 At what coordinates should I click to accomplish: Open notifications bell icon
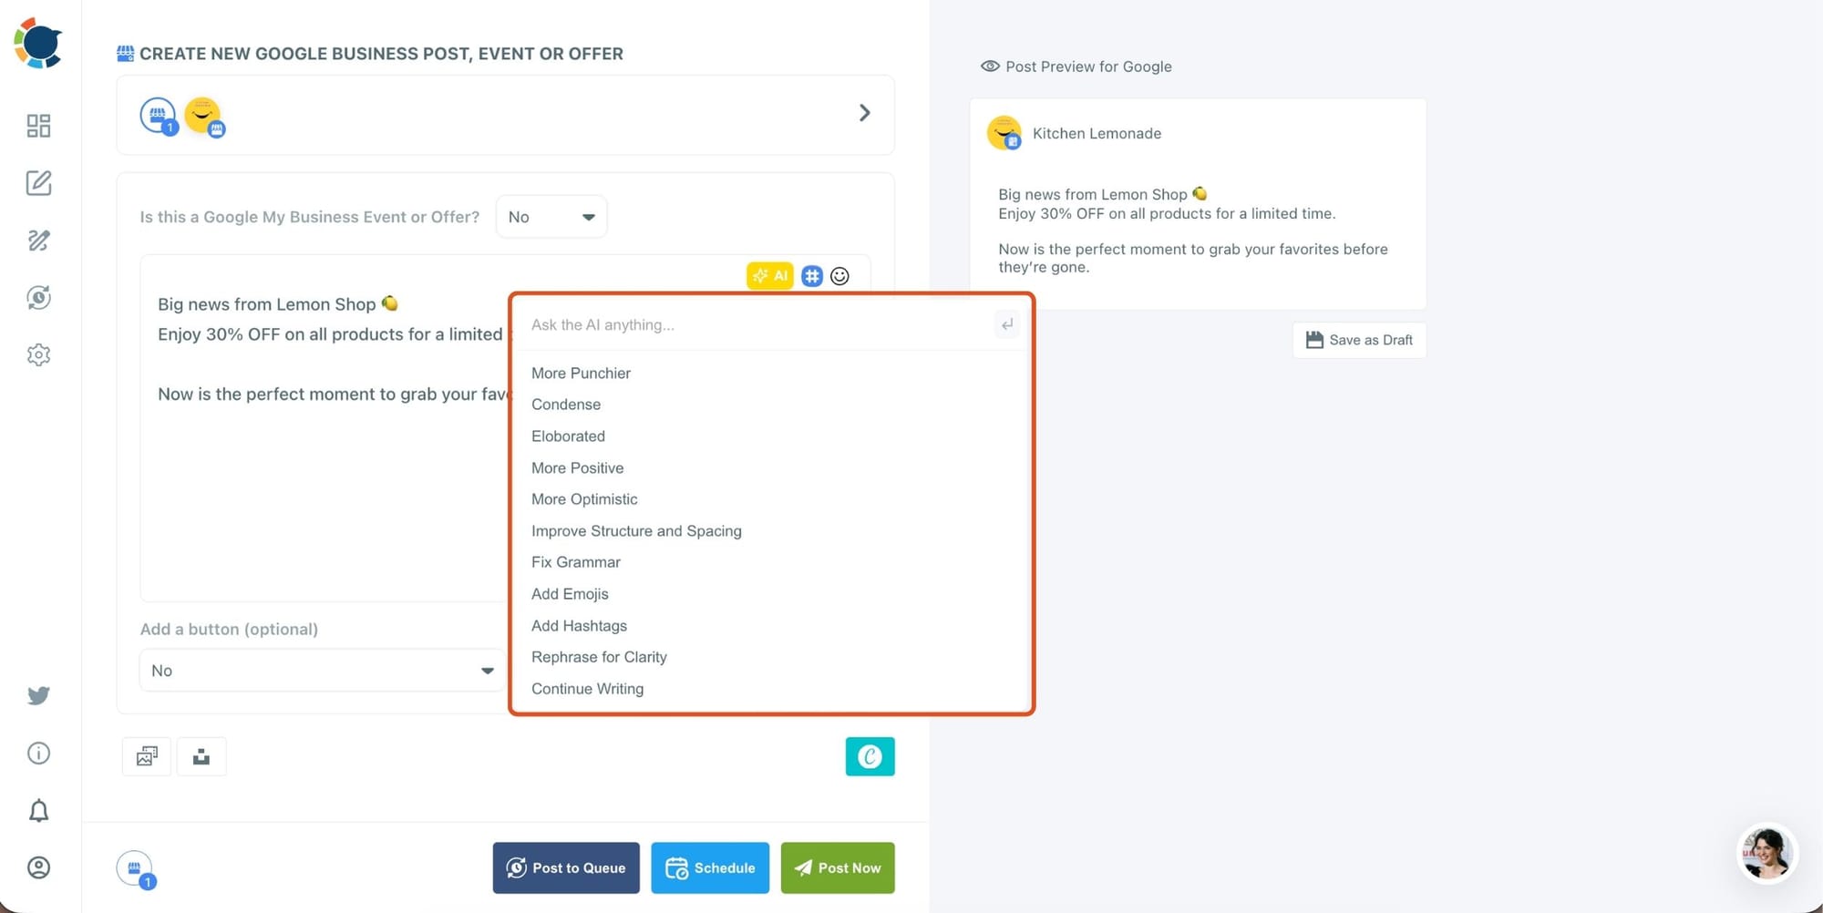point(38,810)
